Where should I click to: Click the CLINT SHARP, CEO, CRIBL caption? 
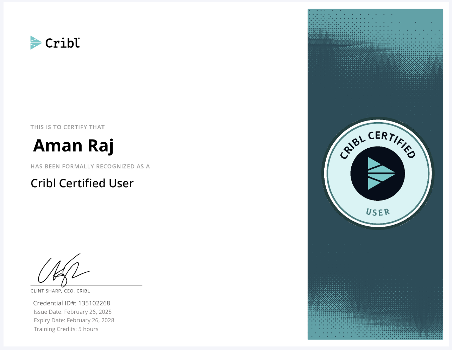click(x=60, y=291)
